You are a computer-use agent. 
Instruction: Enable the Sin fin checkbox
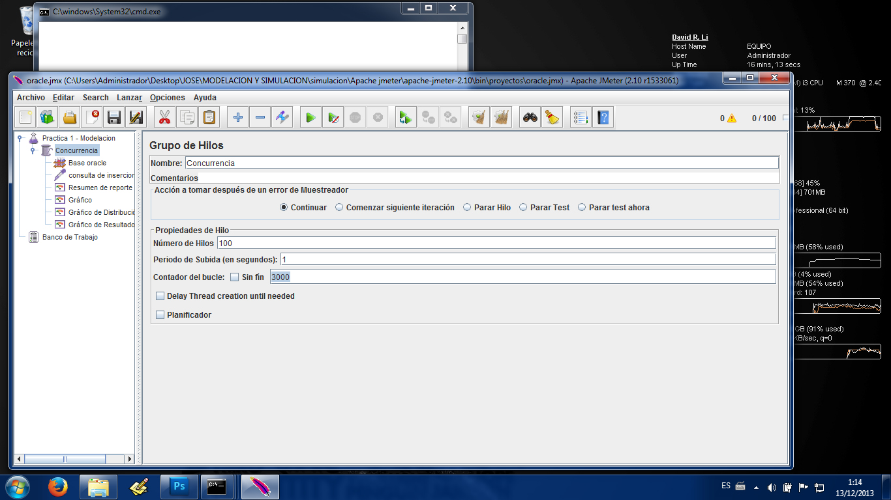coord(235,277)
